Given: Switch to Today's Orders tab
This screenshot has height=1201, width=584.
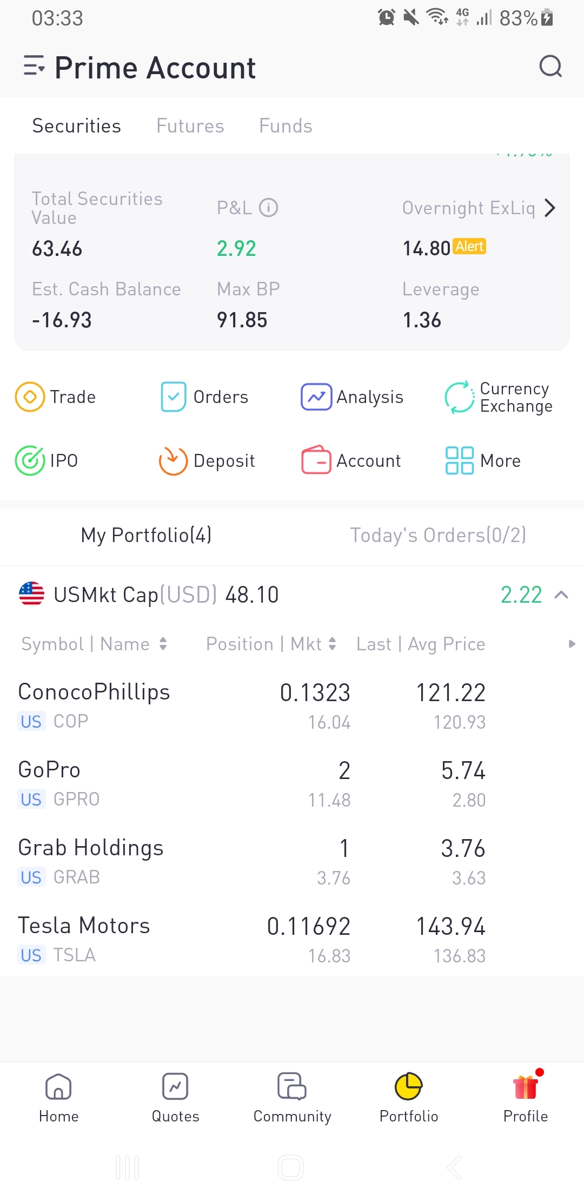Looking at the screenshot, I should [x=437, y=535].
